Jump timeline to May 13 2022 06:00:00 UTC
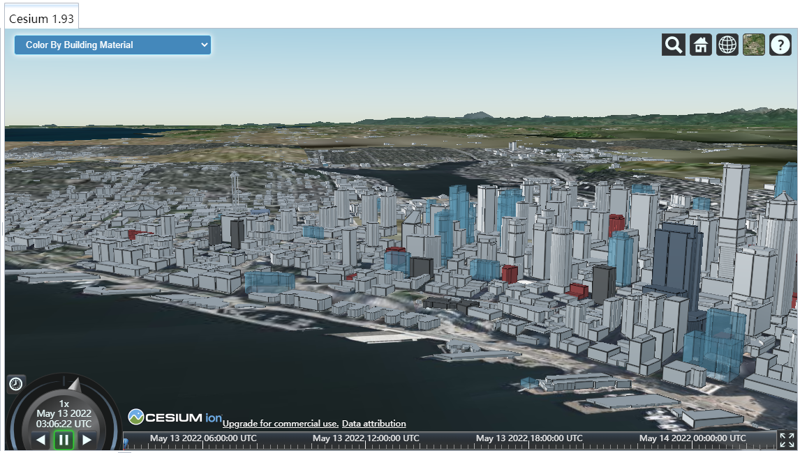This screenshot has height=453, width=800. pyautogui.click(x=203, y=438)
